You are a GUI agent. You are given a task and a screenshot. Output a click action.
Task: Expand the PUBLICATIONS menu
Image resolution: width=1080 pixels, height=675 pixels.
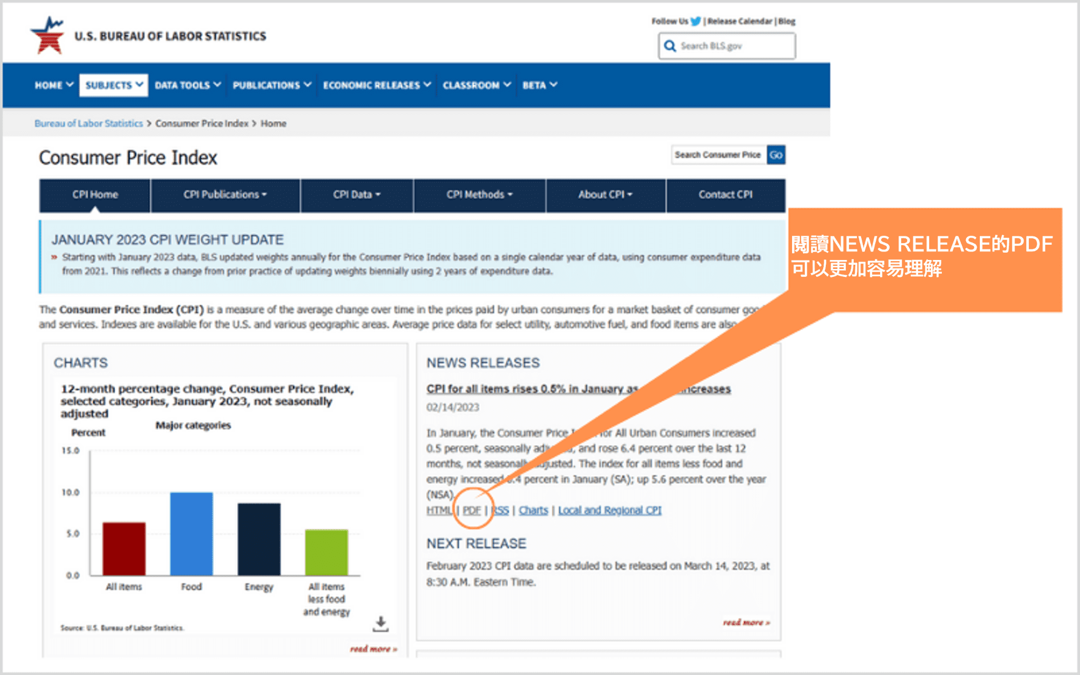(x=272, y=85)
